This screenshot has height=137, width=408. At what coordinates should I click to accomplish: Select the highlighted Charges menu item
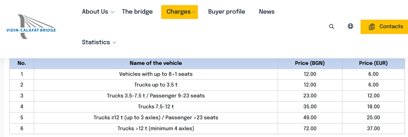tap(178, 12)
